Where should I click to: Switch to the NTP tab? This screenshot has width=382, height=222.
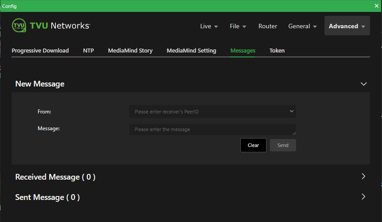tap(89, 50)
